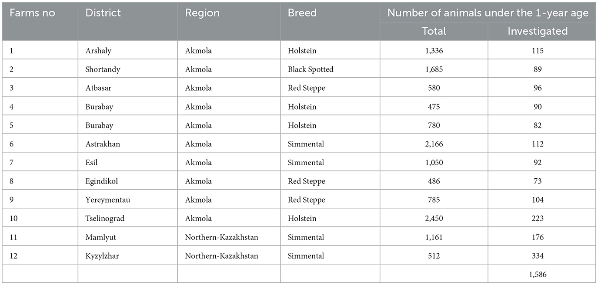Click the 'Investigated' sub-column header
Viewport: 598px width, 285px height.
tap(538, 31)
